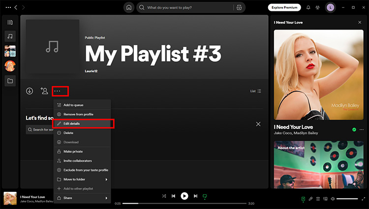Image resolution: width=369 pixels, height=209 pixels.
Task: Adjust the volume slider
Action: pyautogui.click(x=347, y=199)
